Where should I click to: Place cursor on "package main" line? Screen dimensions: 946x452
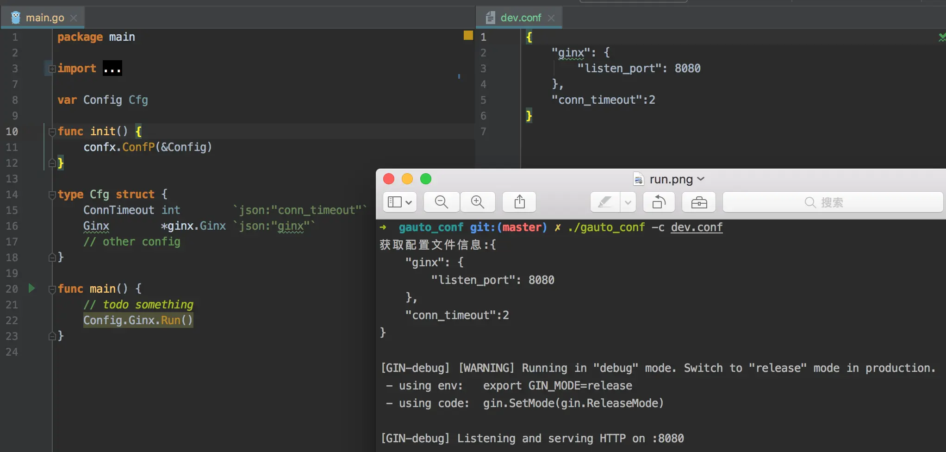coord(96,37)
